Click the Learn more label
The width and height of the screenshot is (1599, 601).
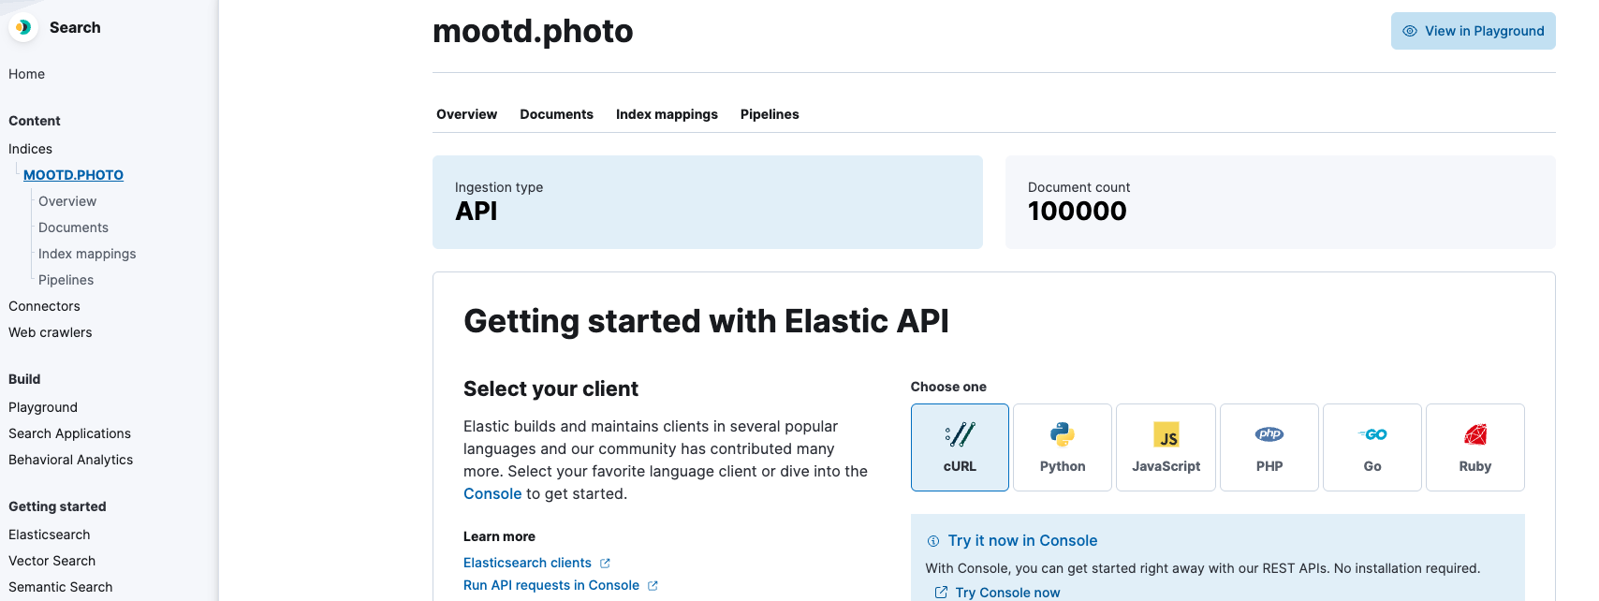(x=499, y=536)
